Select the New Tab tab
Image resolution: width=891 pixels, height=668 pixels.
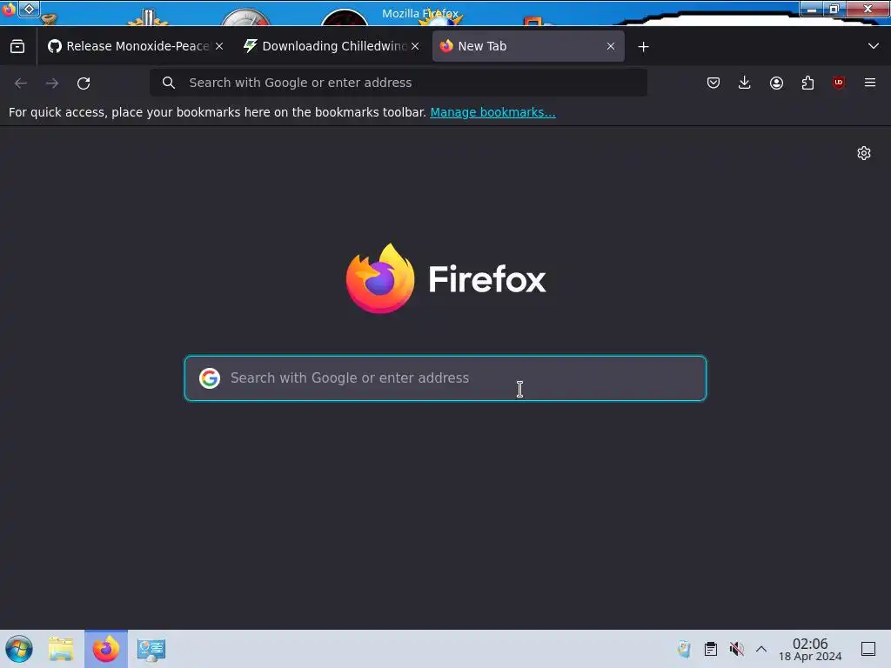click(x=528, y=46)
